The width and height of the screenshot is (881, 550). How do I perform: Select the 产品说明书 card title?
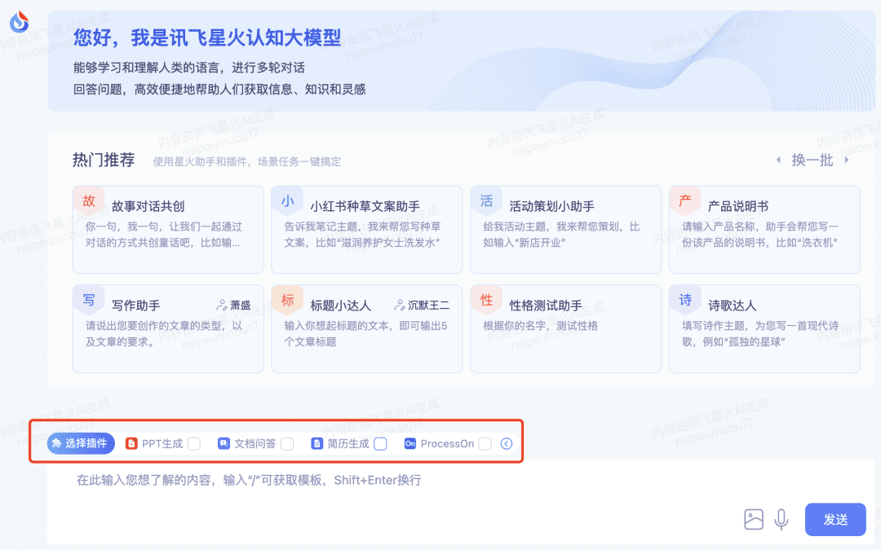point(737,206)
